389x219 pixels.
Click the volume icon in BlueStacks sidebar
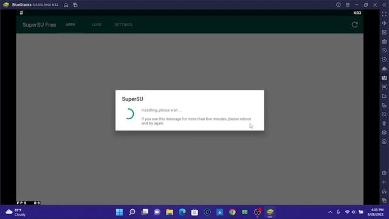tap(384, 23)
